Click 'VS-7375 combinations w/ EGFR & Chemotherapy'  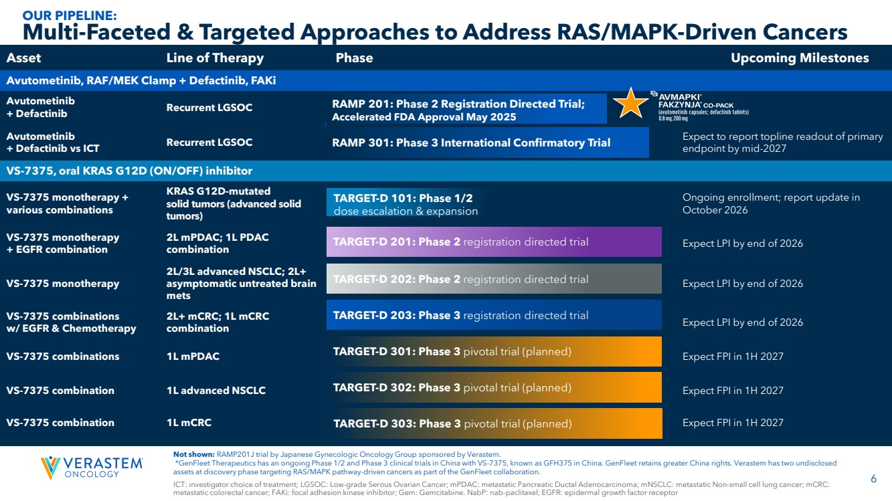coord(71,322)
